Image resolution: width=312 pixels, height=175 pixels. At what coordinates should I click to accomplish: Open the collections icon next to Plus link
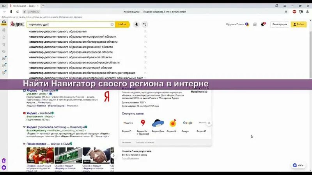coord(255,24)
